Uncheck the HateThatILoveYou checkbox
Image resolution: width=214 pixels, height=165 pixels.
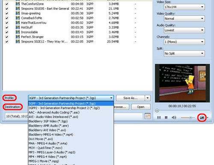coord(7,23)
